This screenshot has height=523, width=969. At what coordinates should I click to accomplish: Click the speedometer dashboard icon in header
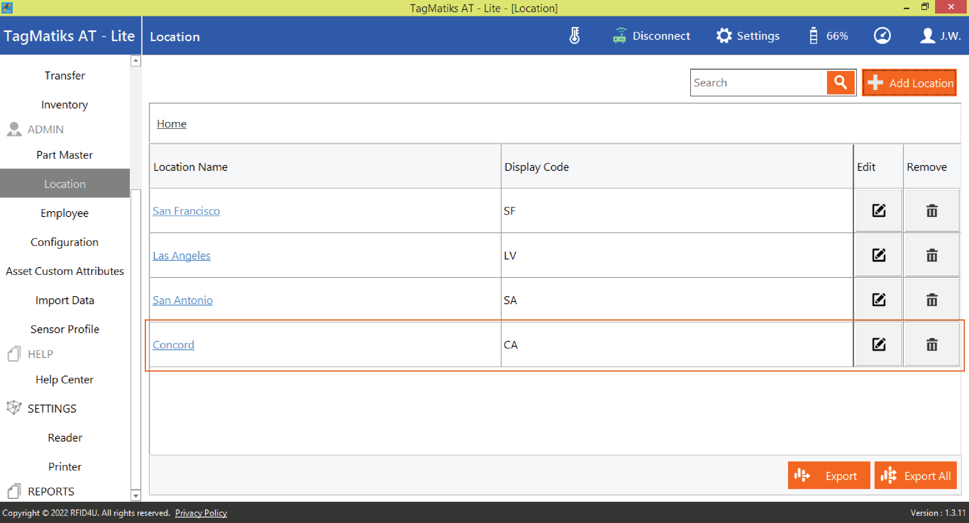pyautogui.click(x=882, y=36)
